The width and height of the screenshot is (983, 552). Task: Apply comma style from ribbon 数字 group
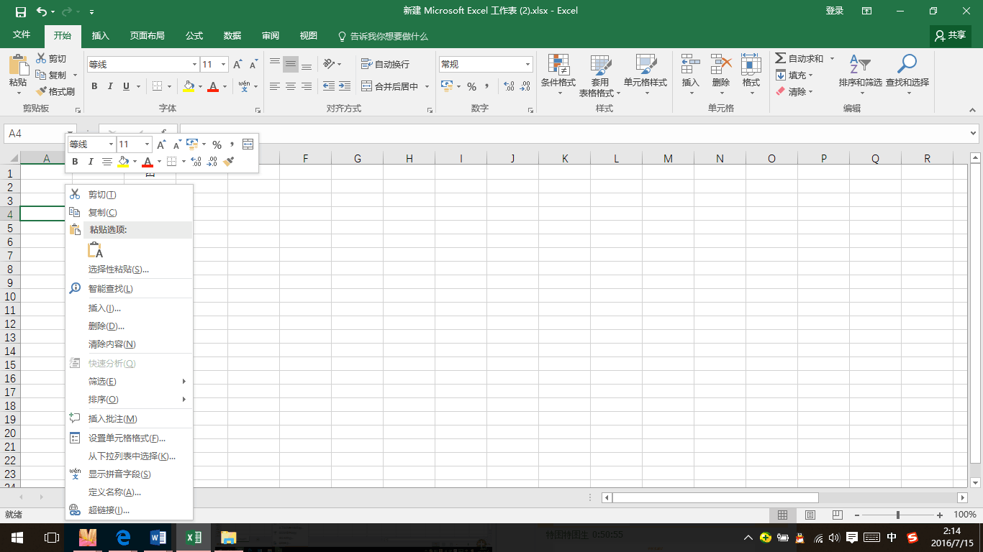click(487, 86)
